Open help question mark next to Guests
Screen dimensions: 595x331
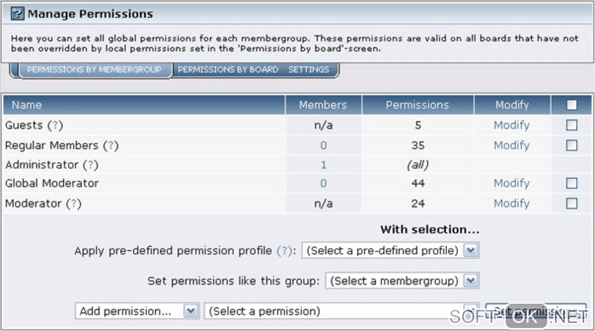pos(54,125)
